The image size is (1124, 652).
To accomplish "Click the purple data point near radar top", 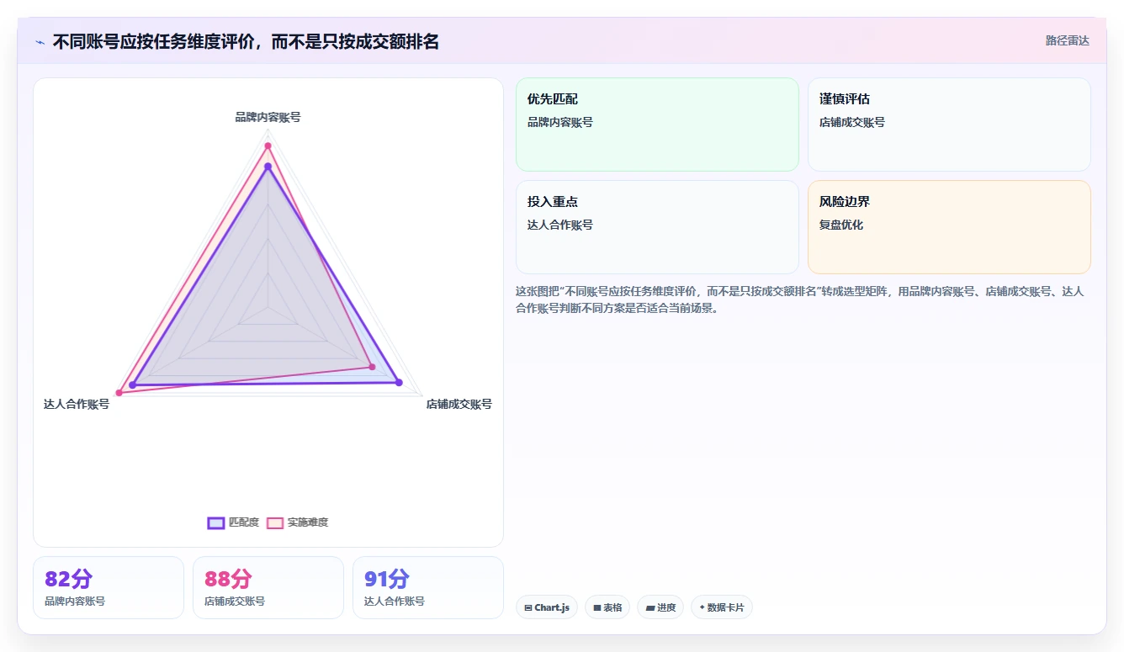I will pos(268,167).
